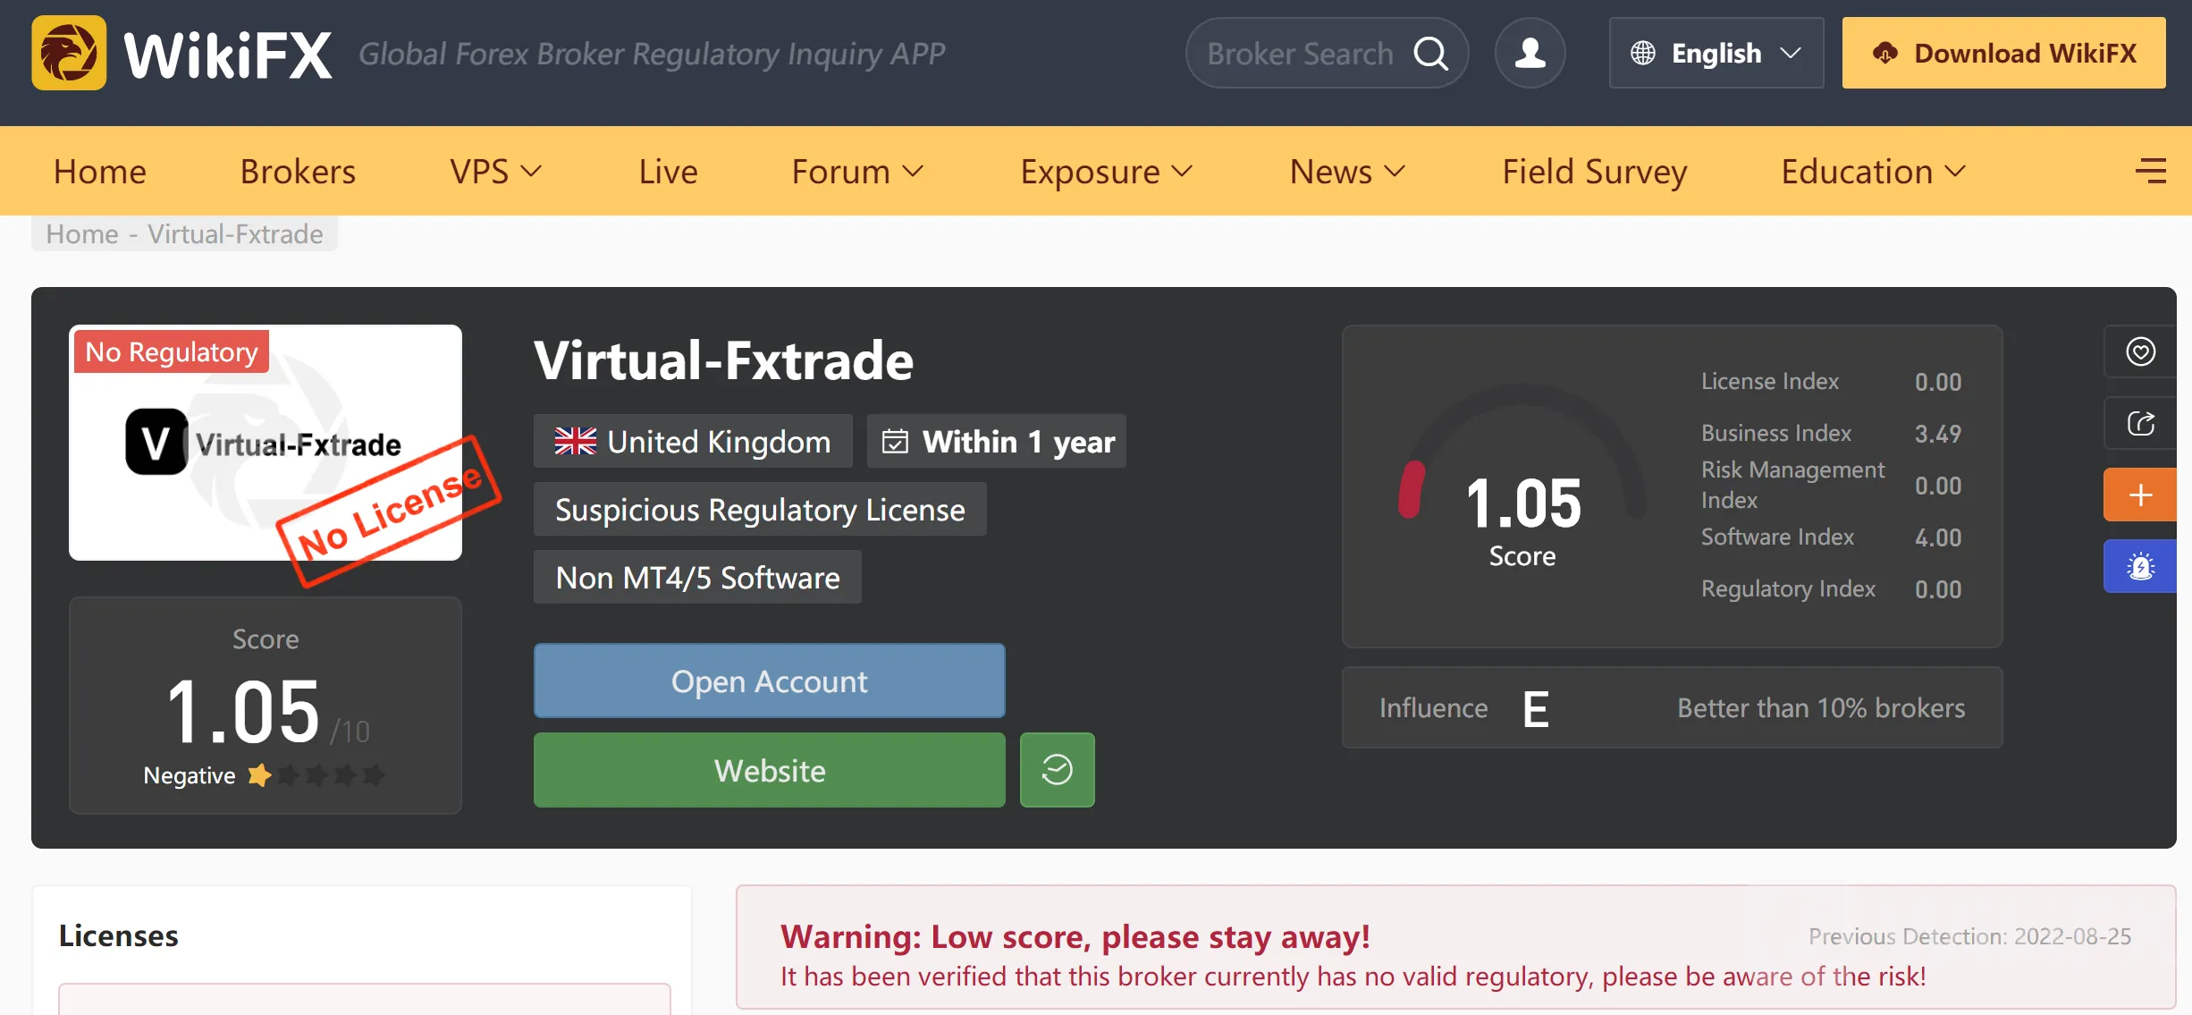Click Virtual-Fxtrade in the breadcrumb

pos(235,233)
